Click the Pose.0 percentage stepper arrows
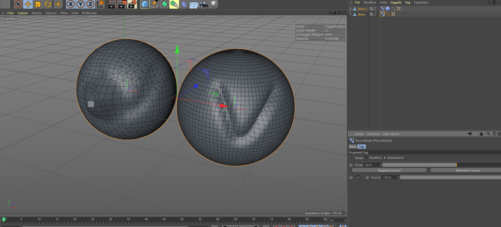This screenshot has width=501, height=227. tap(398, 178)
